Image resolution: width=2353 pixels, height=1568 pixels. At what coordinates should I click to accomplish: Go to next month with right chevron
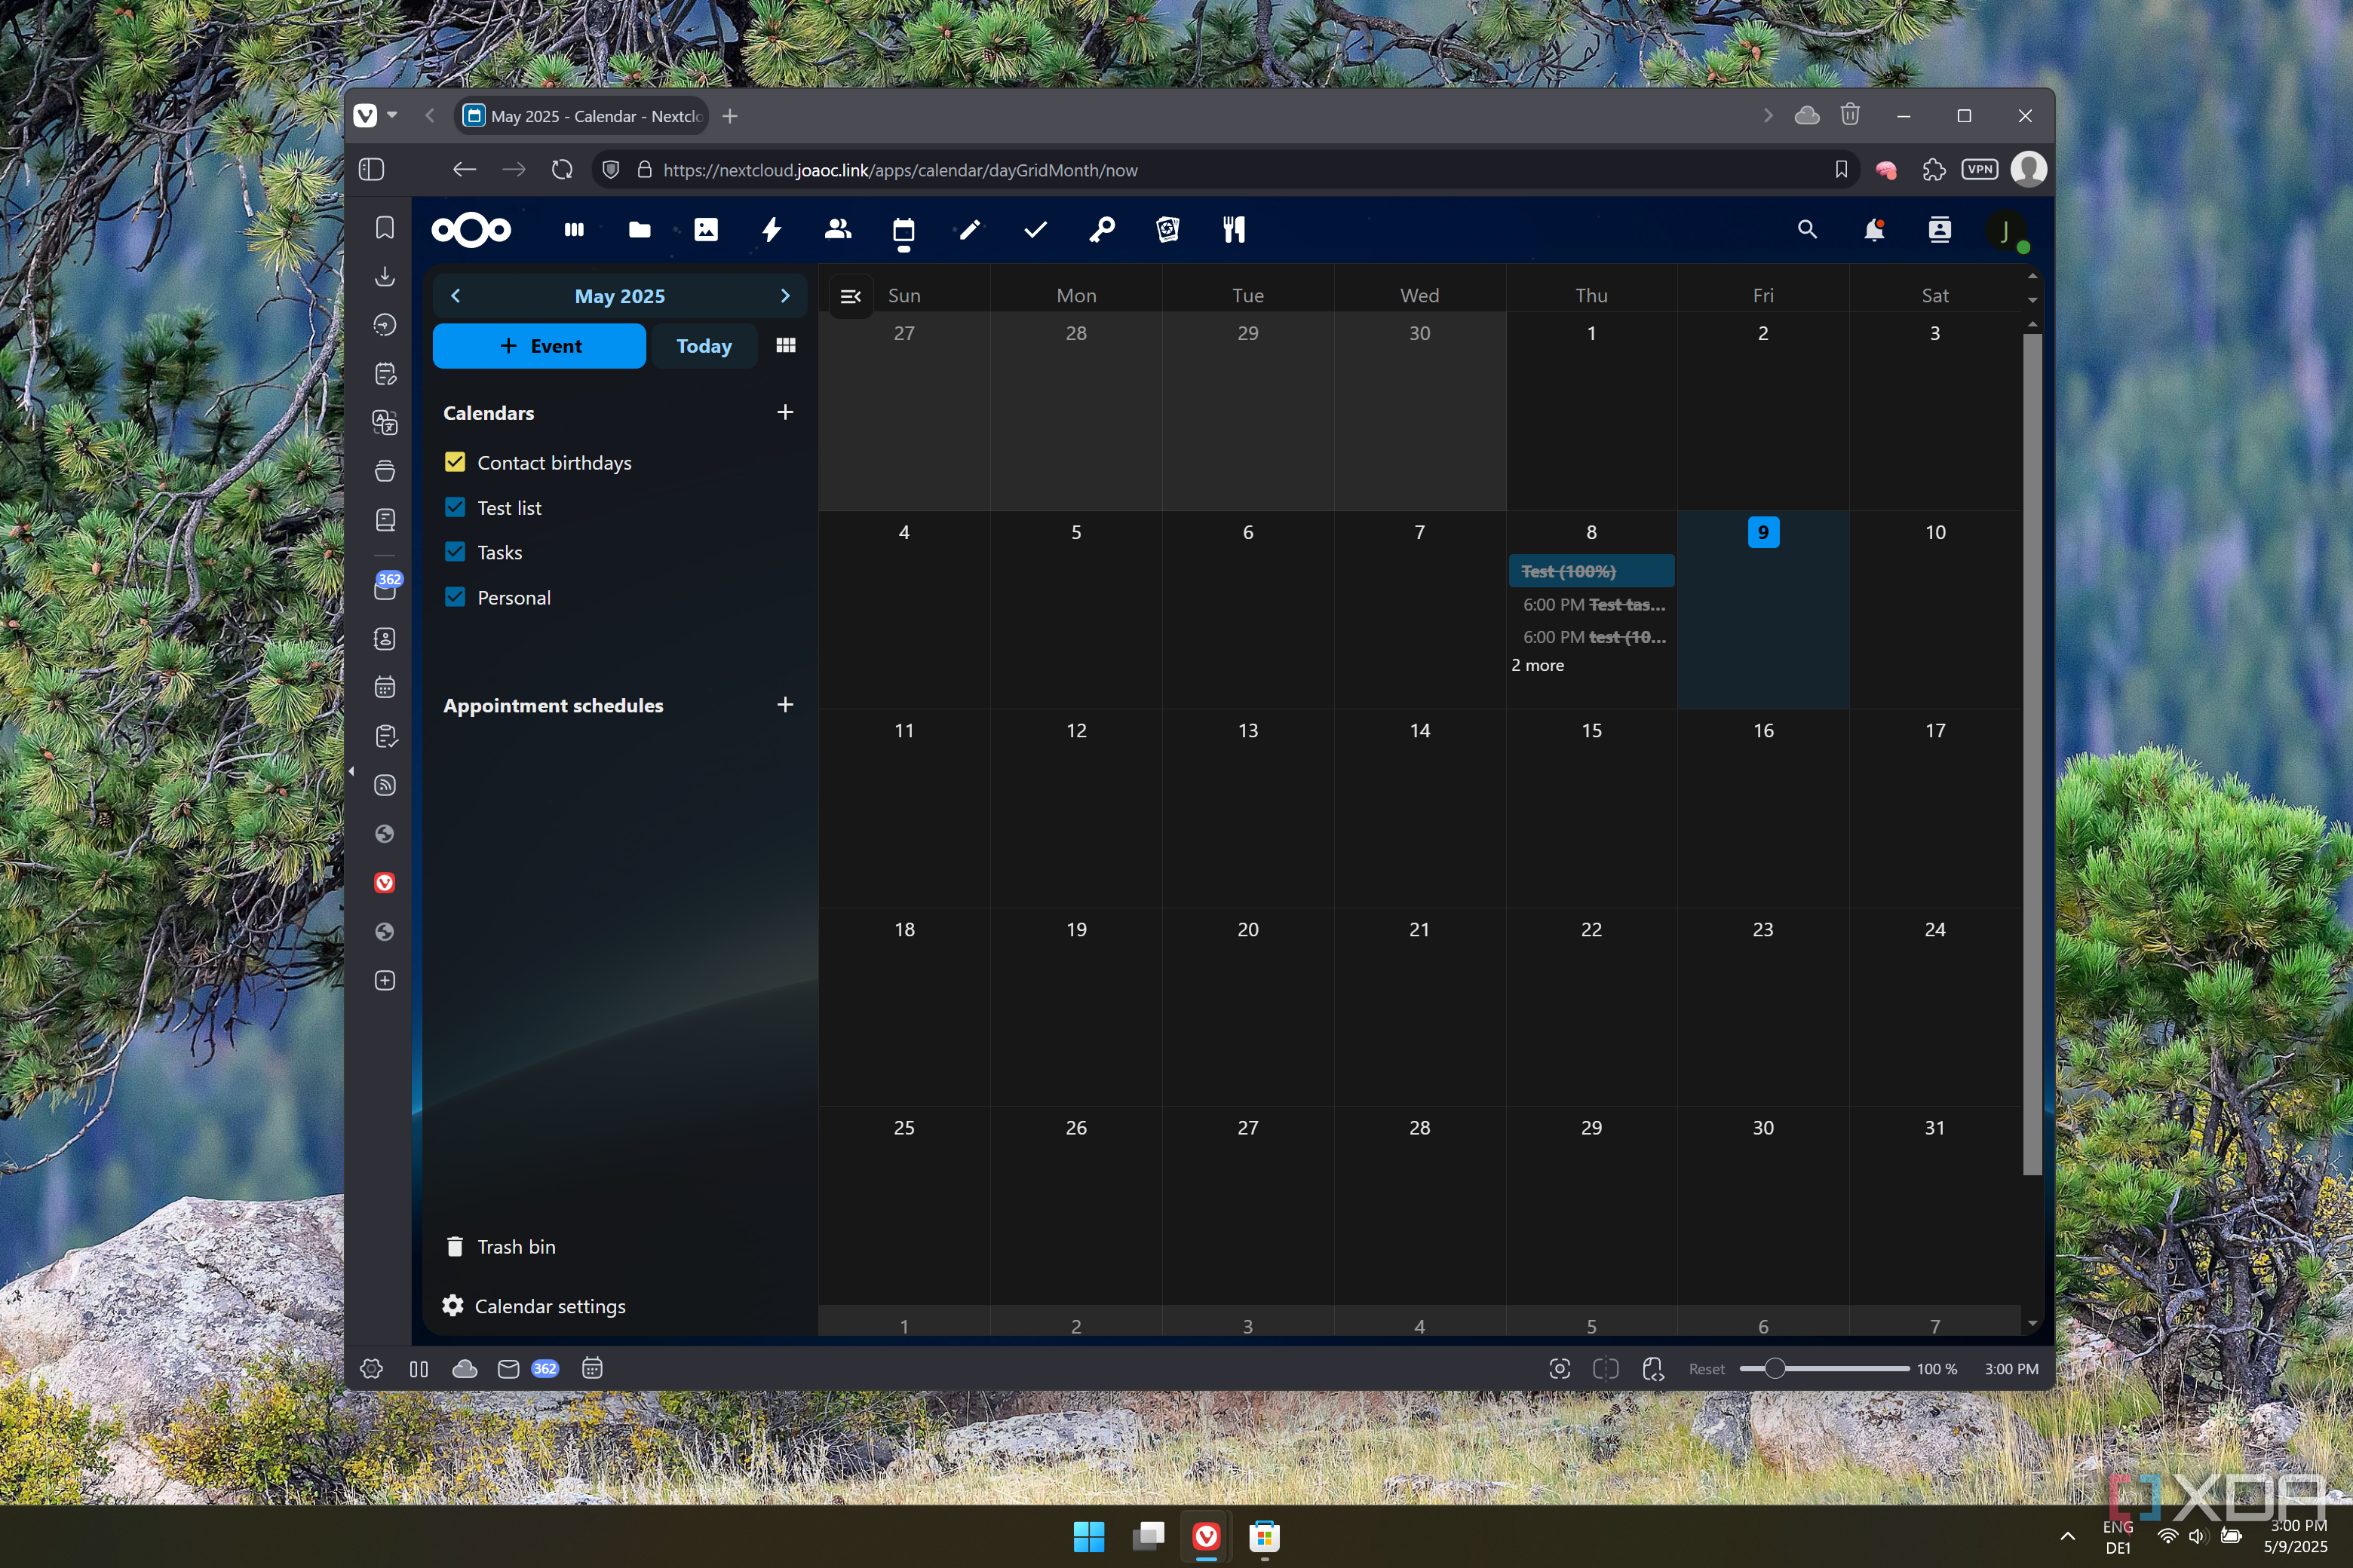pyautogui.click(x=785, y=296)
